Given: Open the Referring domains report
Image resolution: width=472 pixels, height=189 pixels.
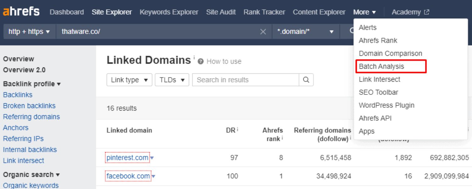Looking at the screenshot, I should pos(31,117).
